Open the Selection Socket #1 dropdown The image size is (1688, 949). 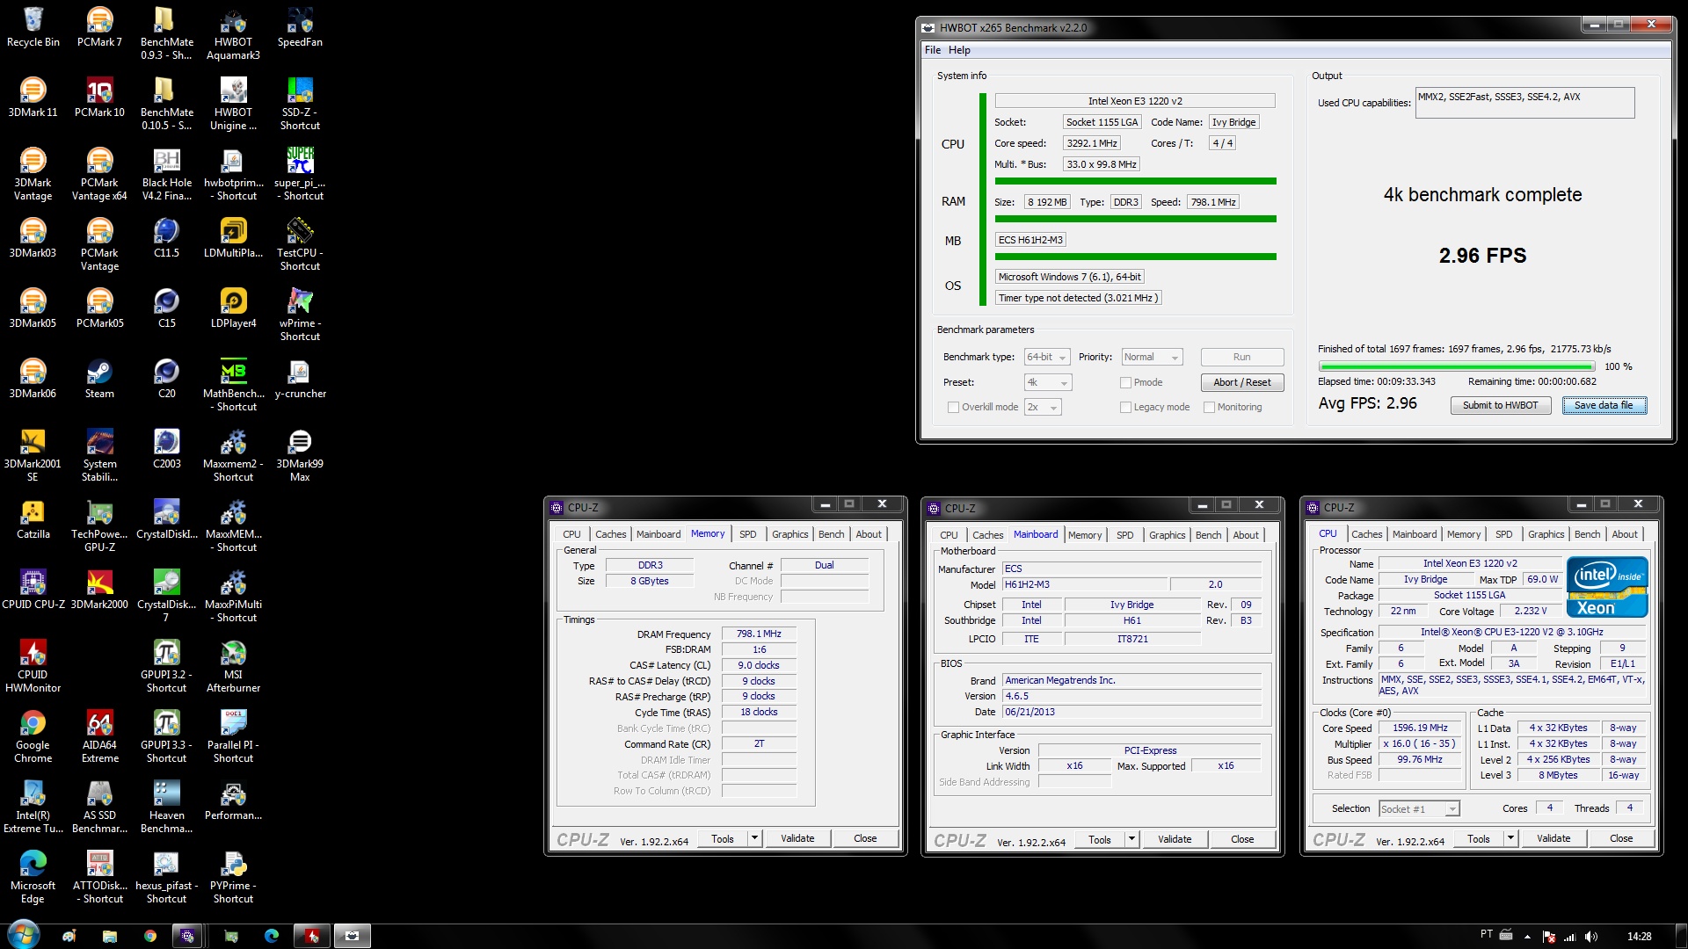coord(1418,808)
